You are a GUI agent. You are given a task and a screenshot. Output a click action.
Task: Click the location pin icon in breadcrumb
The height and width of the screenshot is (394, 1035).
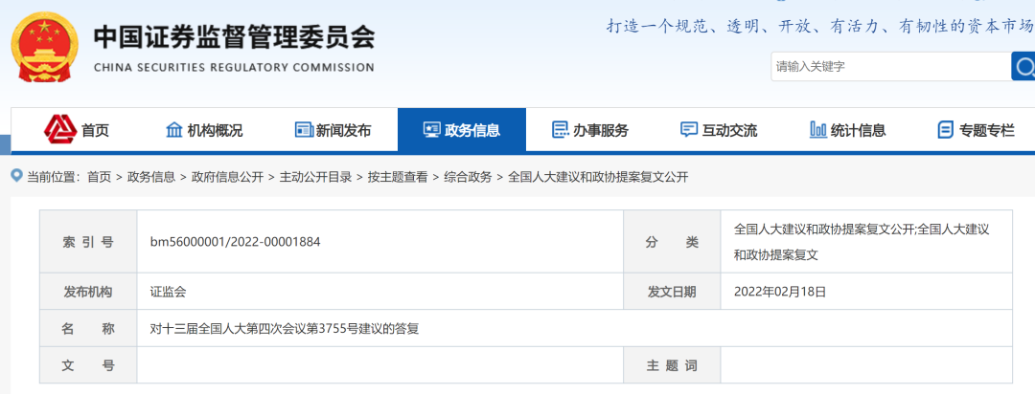pos(16,176)
